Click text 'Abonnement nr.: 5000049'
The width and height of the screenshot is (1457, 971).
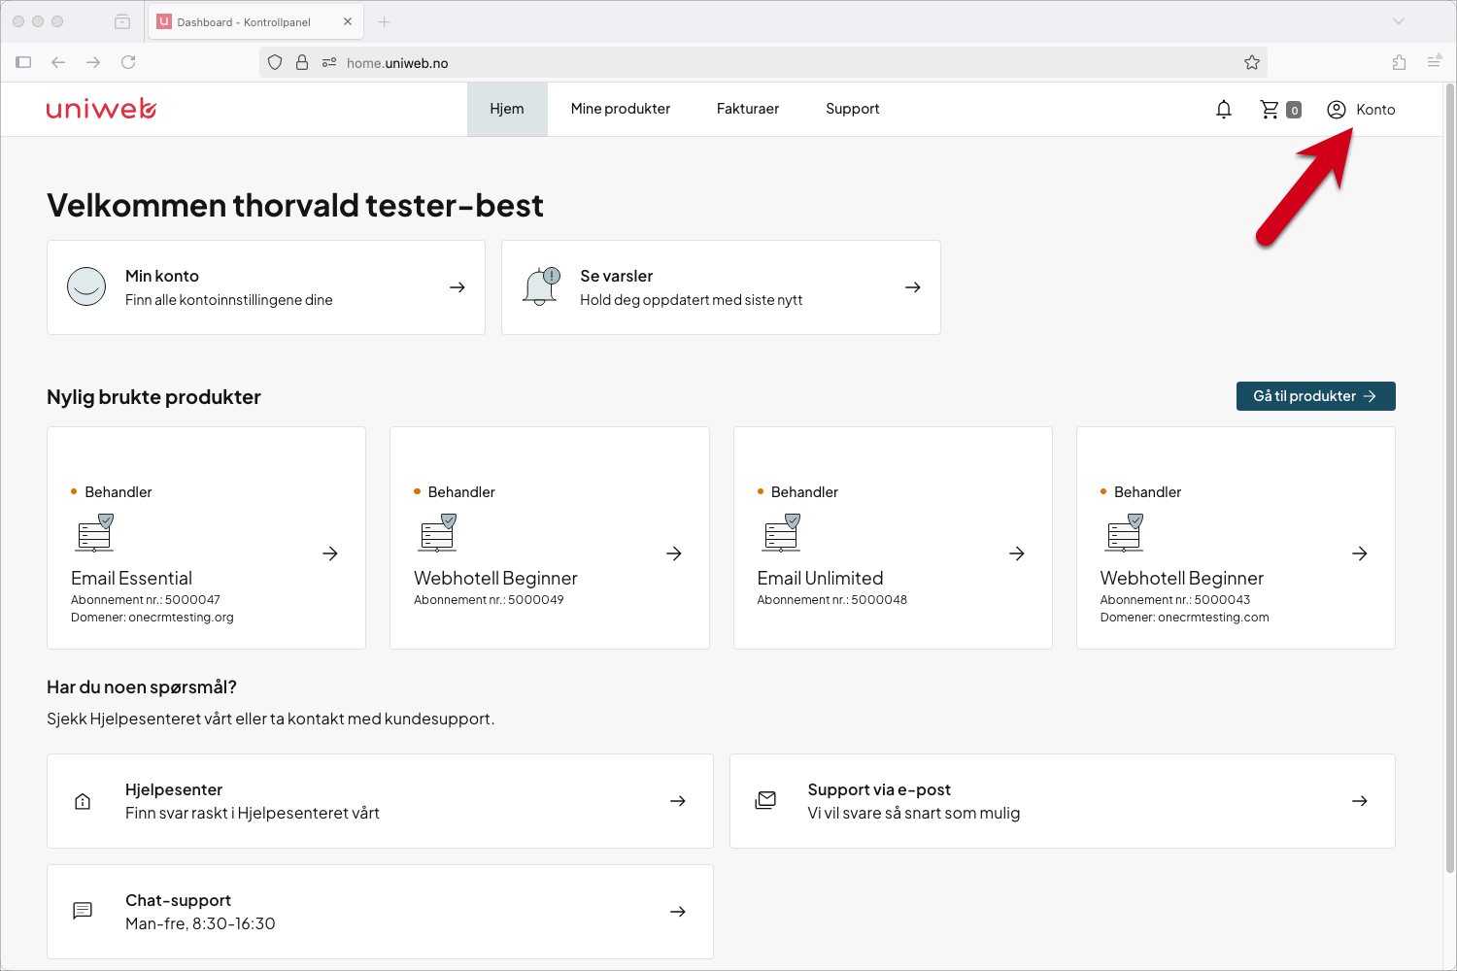click(x=489, y=600)
